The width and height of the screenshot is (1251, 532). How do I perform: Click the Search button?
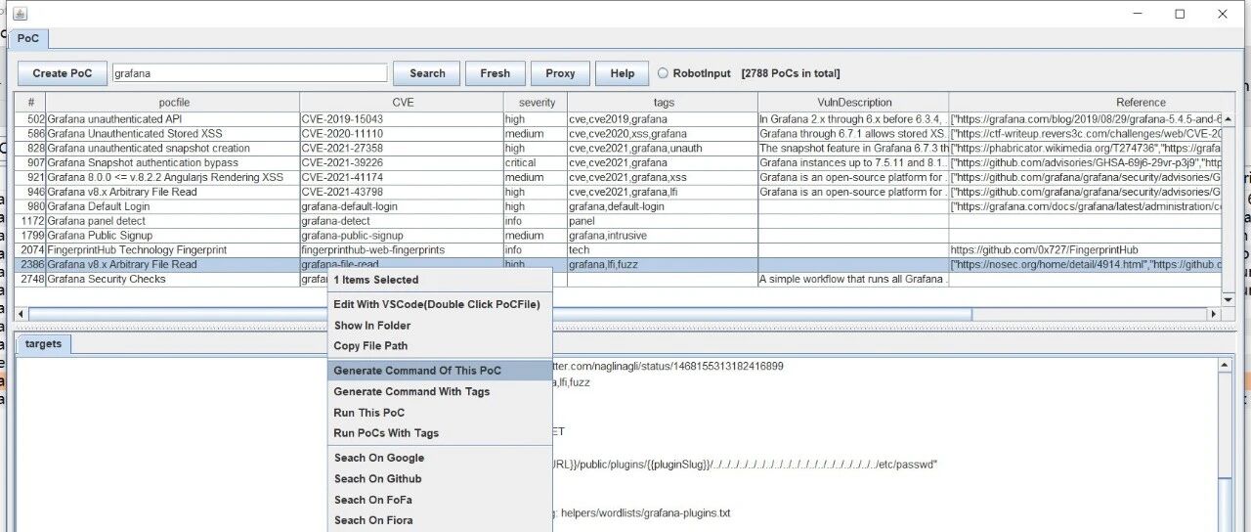coord(427,73)
